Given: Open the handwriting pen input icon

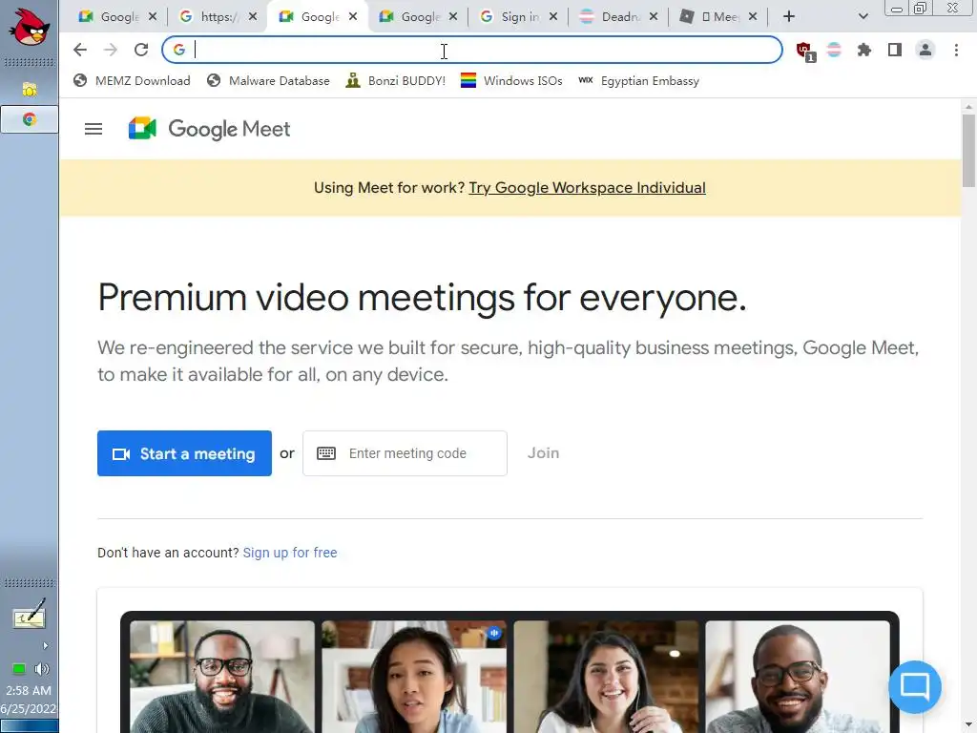Looking at the screenshot, I should (x=30, y=614).
